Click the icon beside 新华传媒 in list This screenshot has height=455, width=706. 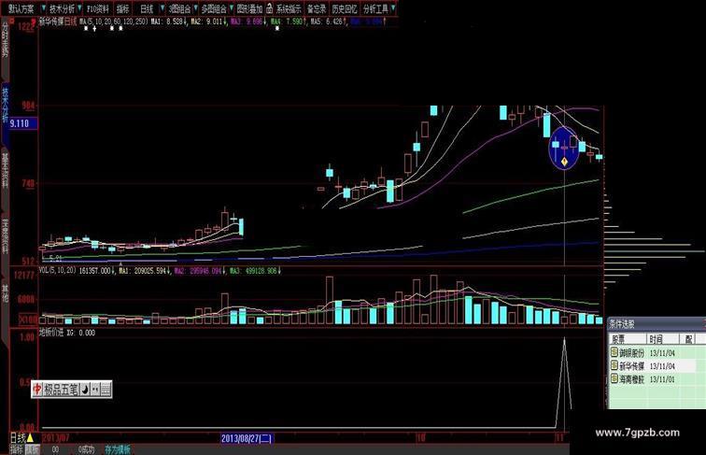coord(614,365)
